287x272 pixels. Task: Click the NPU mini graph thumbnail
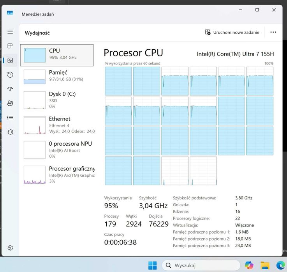pyautogui.click(x=35, y=150)
